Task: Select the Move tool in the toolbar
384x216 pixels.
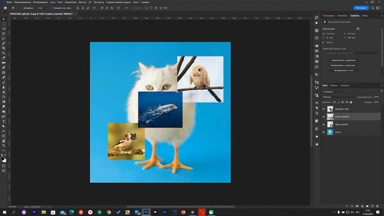Action: pos(4,19)
